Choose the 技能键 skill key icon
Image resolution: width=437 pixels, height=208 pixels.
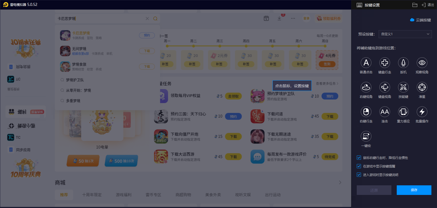[x=403, y=87]
